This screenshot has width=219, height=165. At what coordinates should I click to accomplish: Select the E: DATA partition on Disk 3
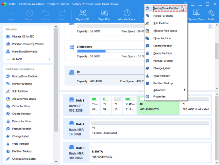(150, 153)
